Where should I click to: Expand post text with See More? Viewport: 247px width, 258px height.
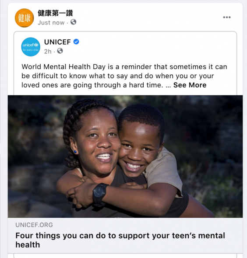point(190,85)
